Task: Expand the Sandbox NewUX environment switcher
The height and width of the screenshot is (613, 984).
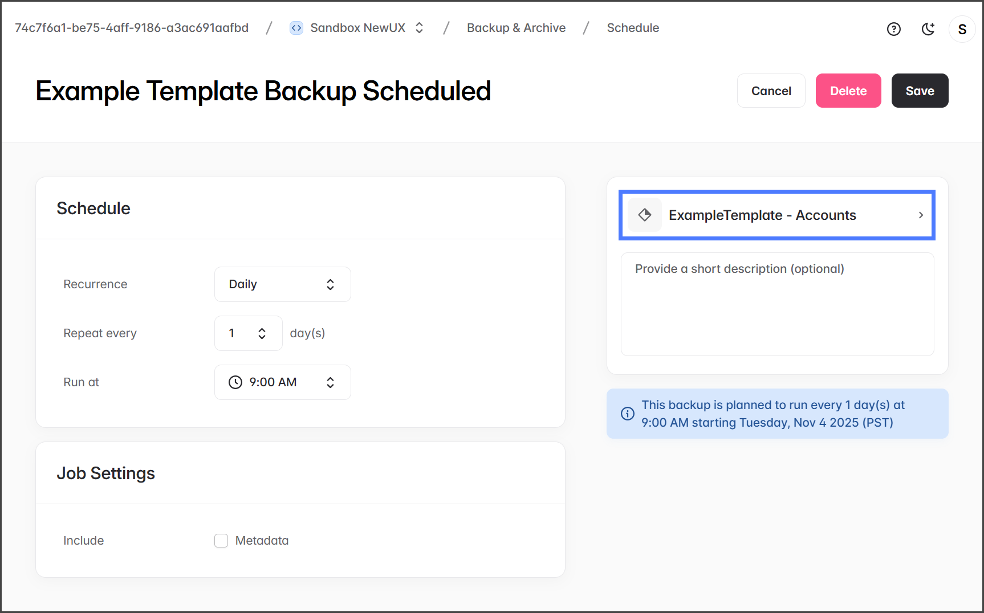Action: pos(419,28)
